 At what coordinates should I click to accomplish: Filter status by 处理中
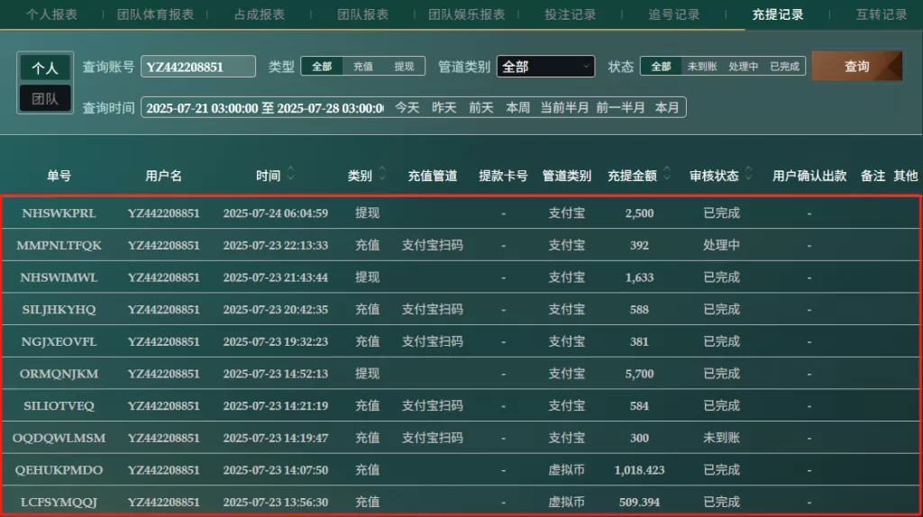[743, 67]
